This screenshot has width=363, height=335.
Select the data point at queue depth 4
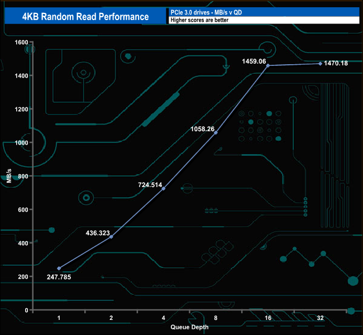pos(164,189)
